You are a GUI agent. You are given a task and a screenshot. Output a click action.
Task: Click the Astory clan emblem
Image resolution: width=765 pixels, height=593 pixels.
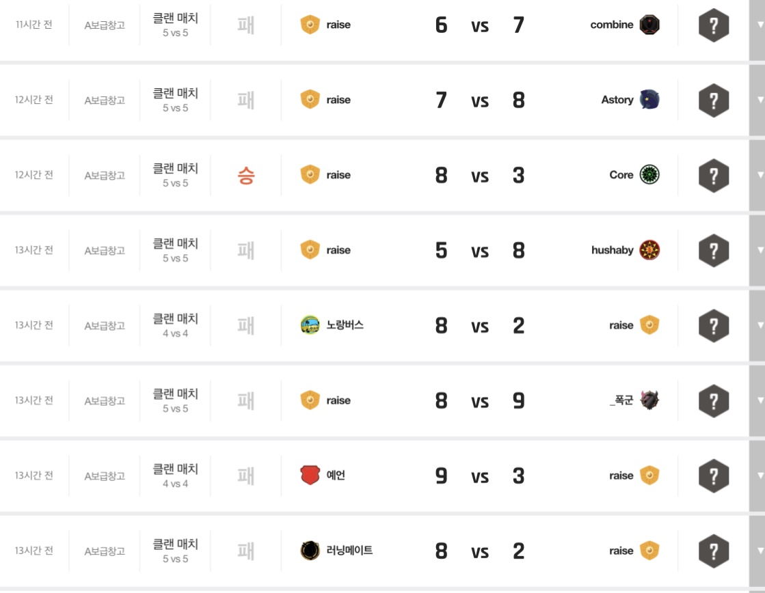[649, 100]
